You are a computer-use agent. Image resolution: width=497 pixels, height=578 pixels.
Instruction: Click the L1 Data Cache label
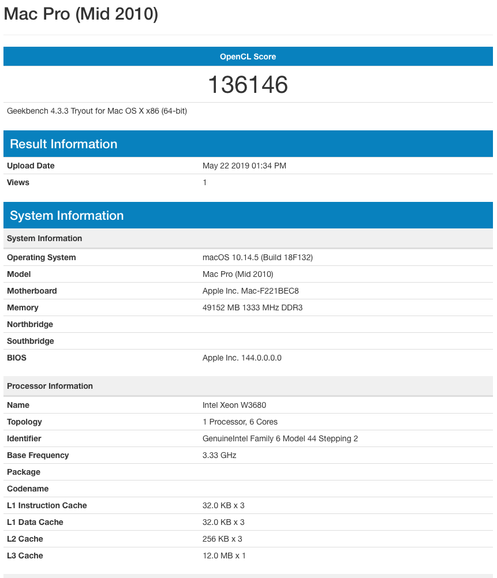[35, 523]
